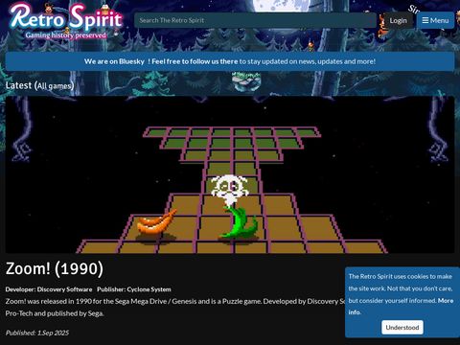Open the Zoom! (1990) title

point(55,268)
